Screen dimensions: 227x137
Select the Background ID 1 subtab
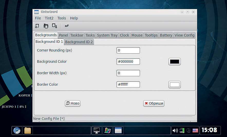[x=49, y=42]
